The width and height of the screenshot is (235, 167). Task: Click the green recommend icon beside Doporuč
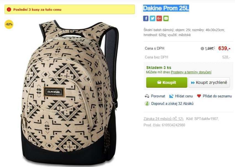(147, 104)
